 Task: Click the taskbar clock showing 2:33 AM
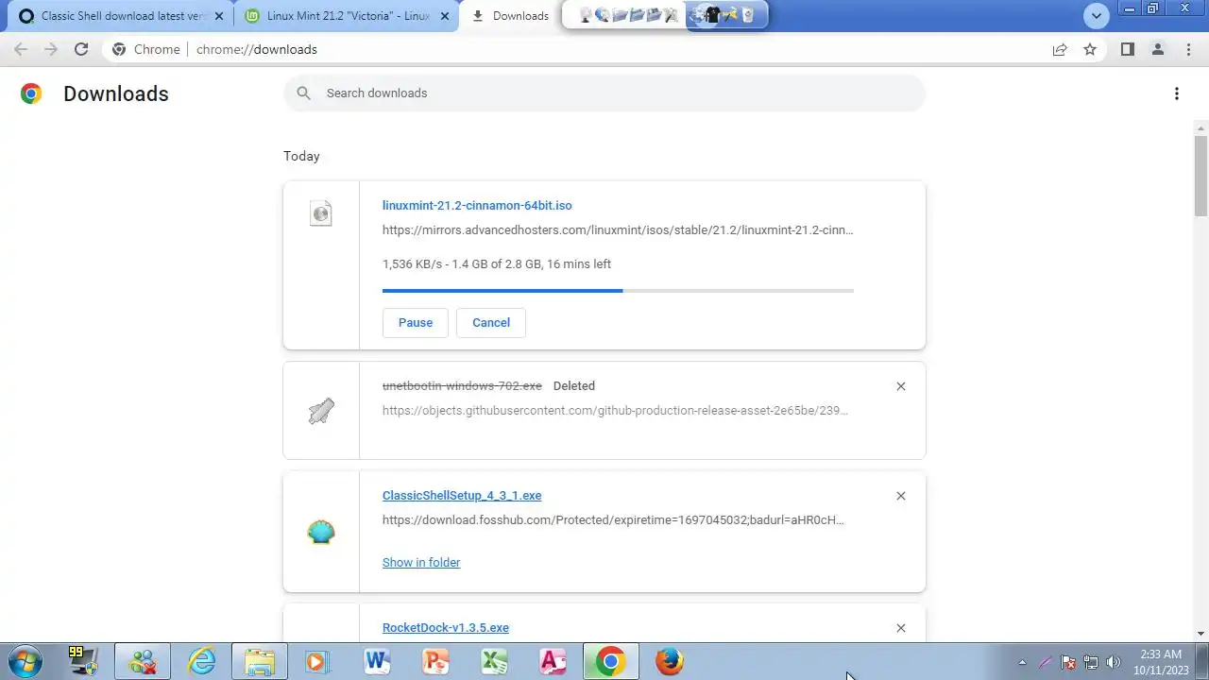(x=1161, y=662)
